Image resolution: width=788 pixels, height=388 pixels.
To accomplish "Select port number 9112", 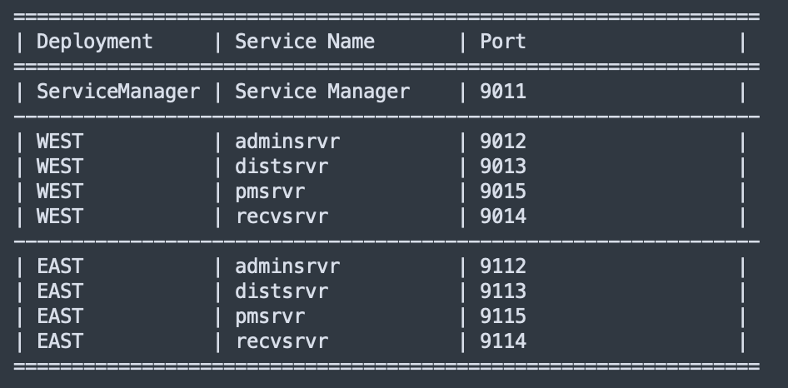I will click(x=502, y=266).
